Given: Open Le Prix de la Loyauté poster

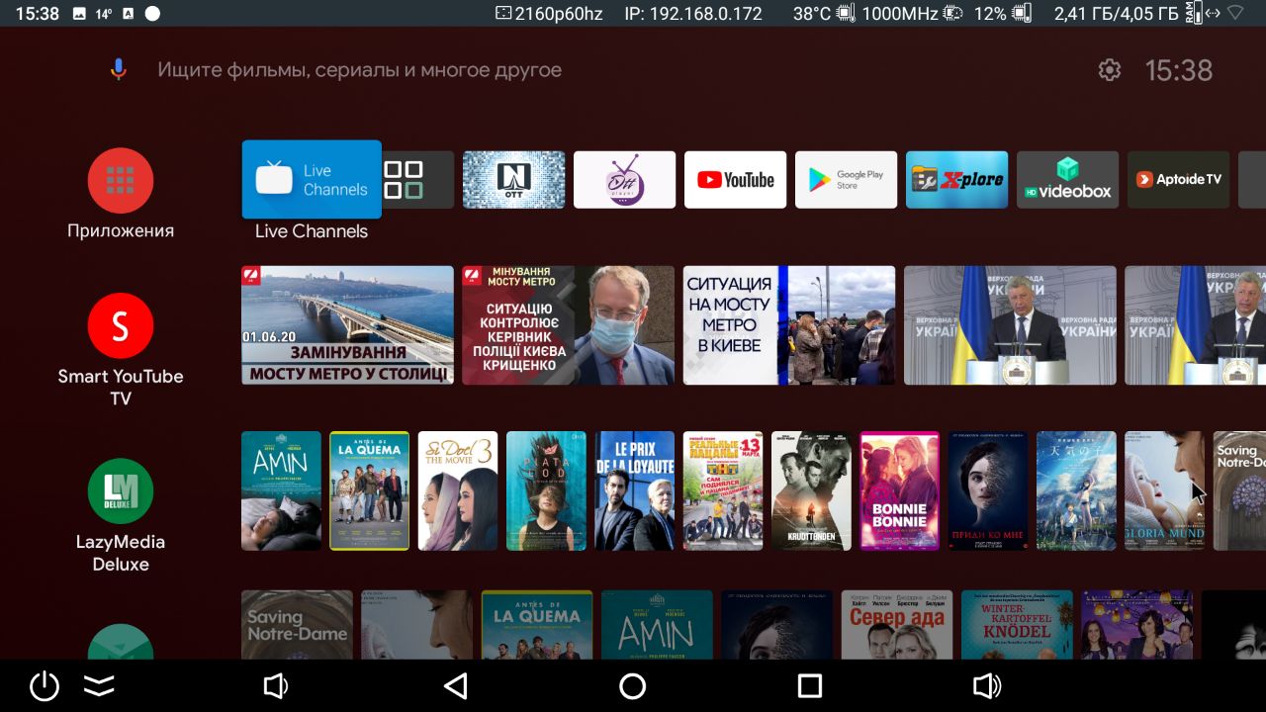Looking at the screenshot, I should (x=635, y=490).
